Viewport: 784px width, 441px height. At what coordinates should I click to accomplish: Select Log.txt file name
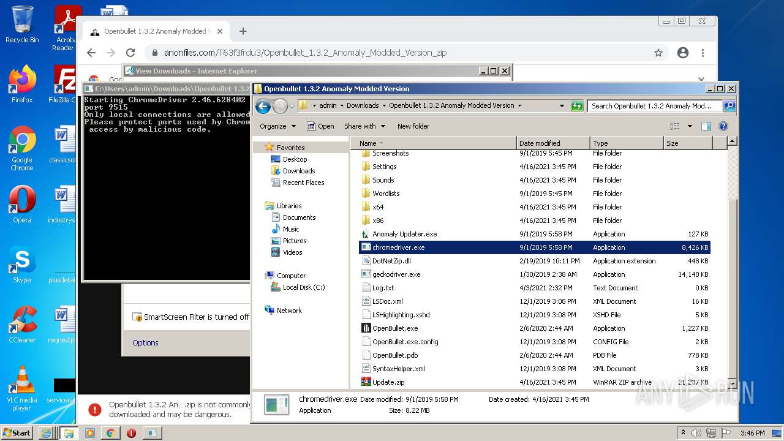pyautogui.click(x=383, y=288)
